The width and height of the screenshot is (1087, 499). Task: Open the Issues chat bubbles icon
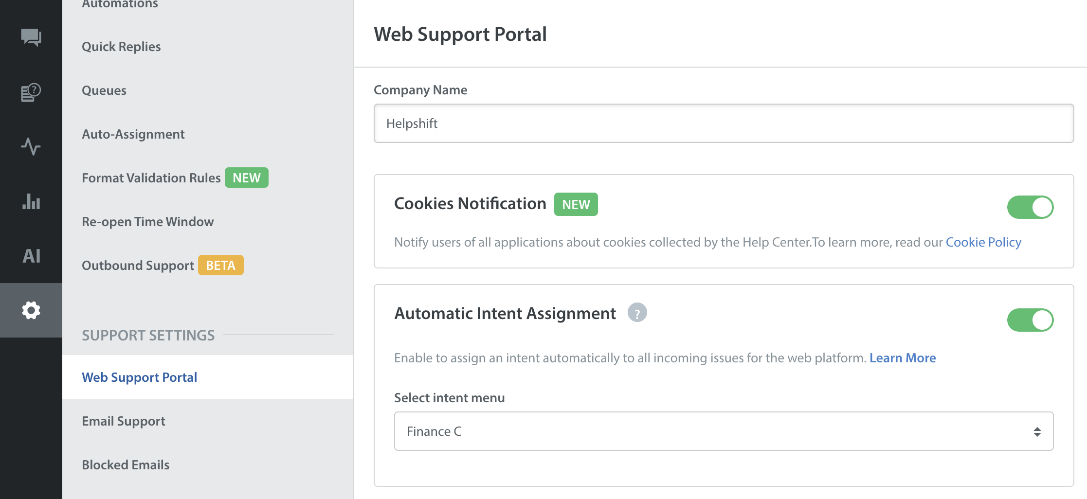(31, 37)
